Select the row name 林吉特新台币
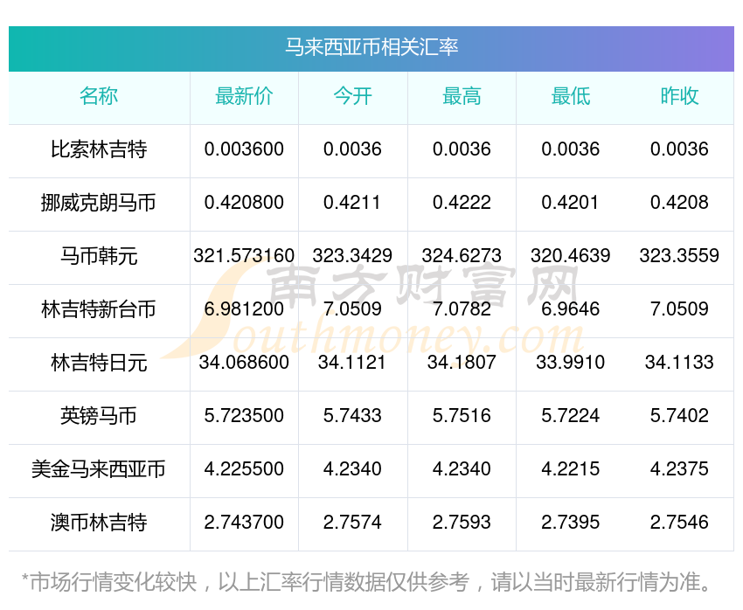This screenshot has width=743, height=610. pyautogui.click(x=99, y=309)
